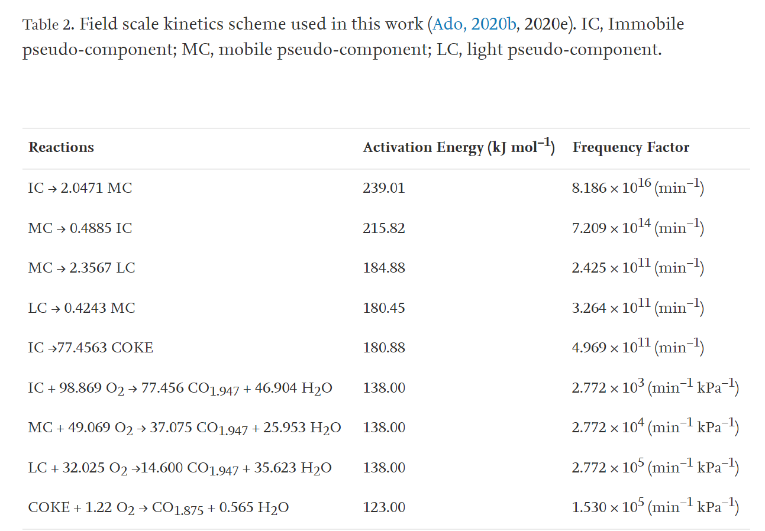Click the 123.00 activation energy value
This screenshot has width=765, height=531.
(x=384, y=507)
